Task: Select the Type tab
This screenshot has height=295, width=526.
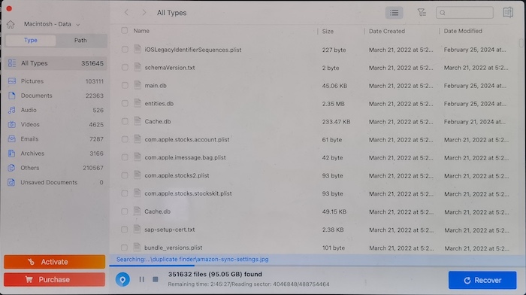Action: tap(31, 41)
